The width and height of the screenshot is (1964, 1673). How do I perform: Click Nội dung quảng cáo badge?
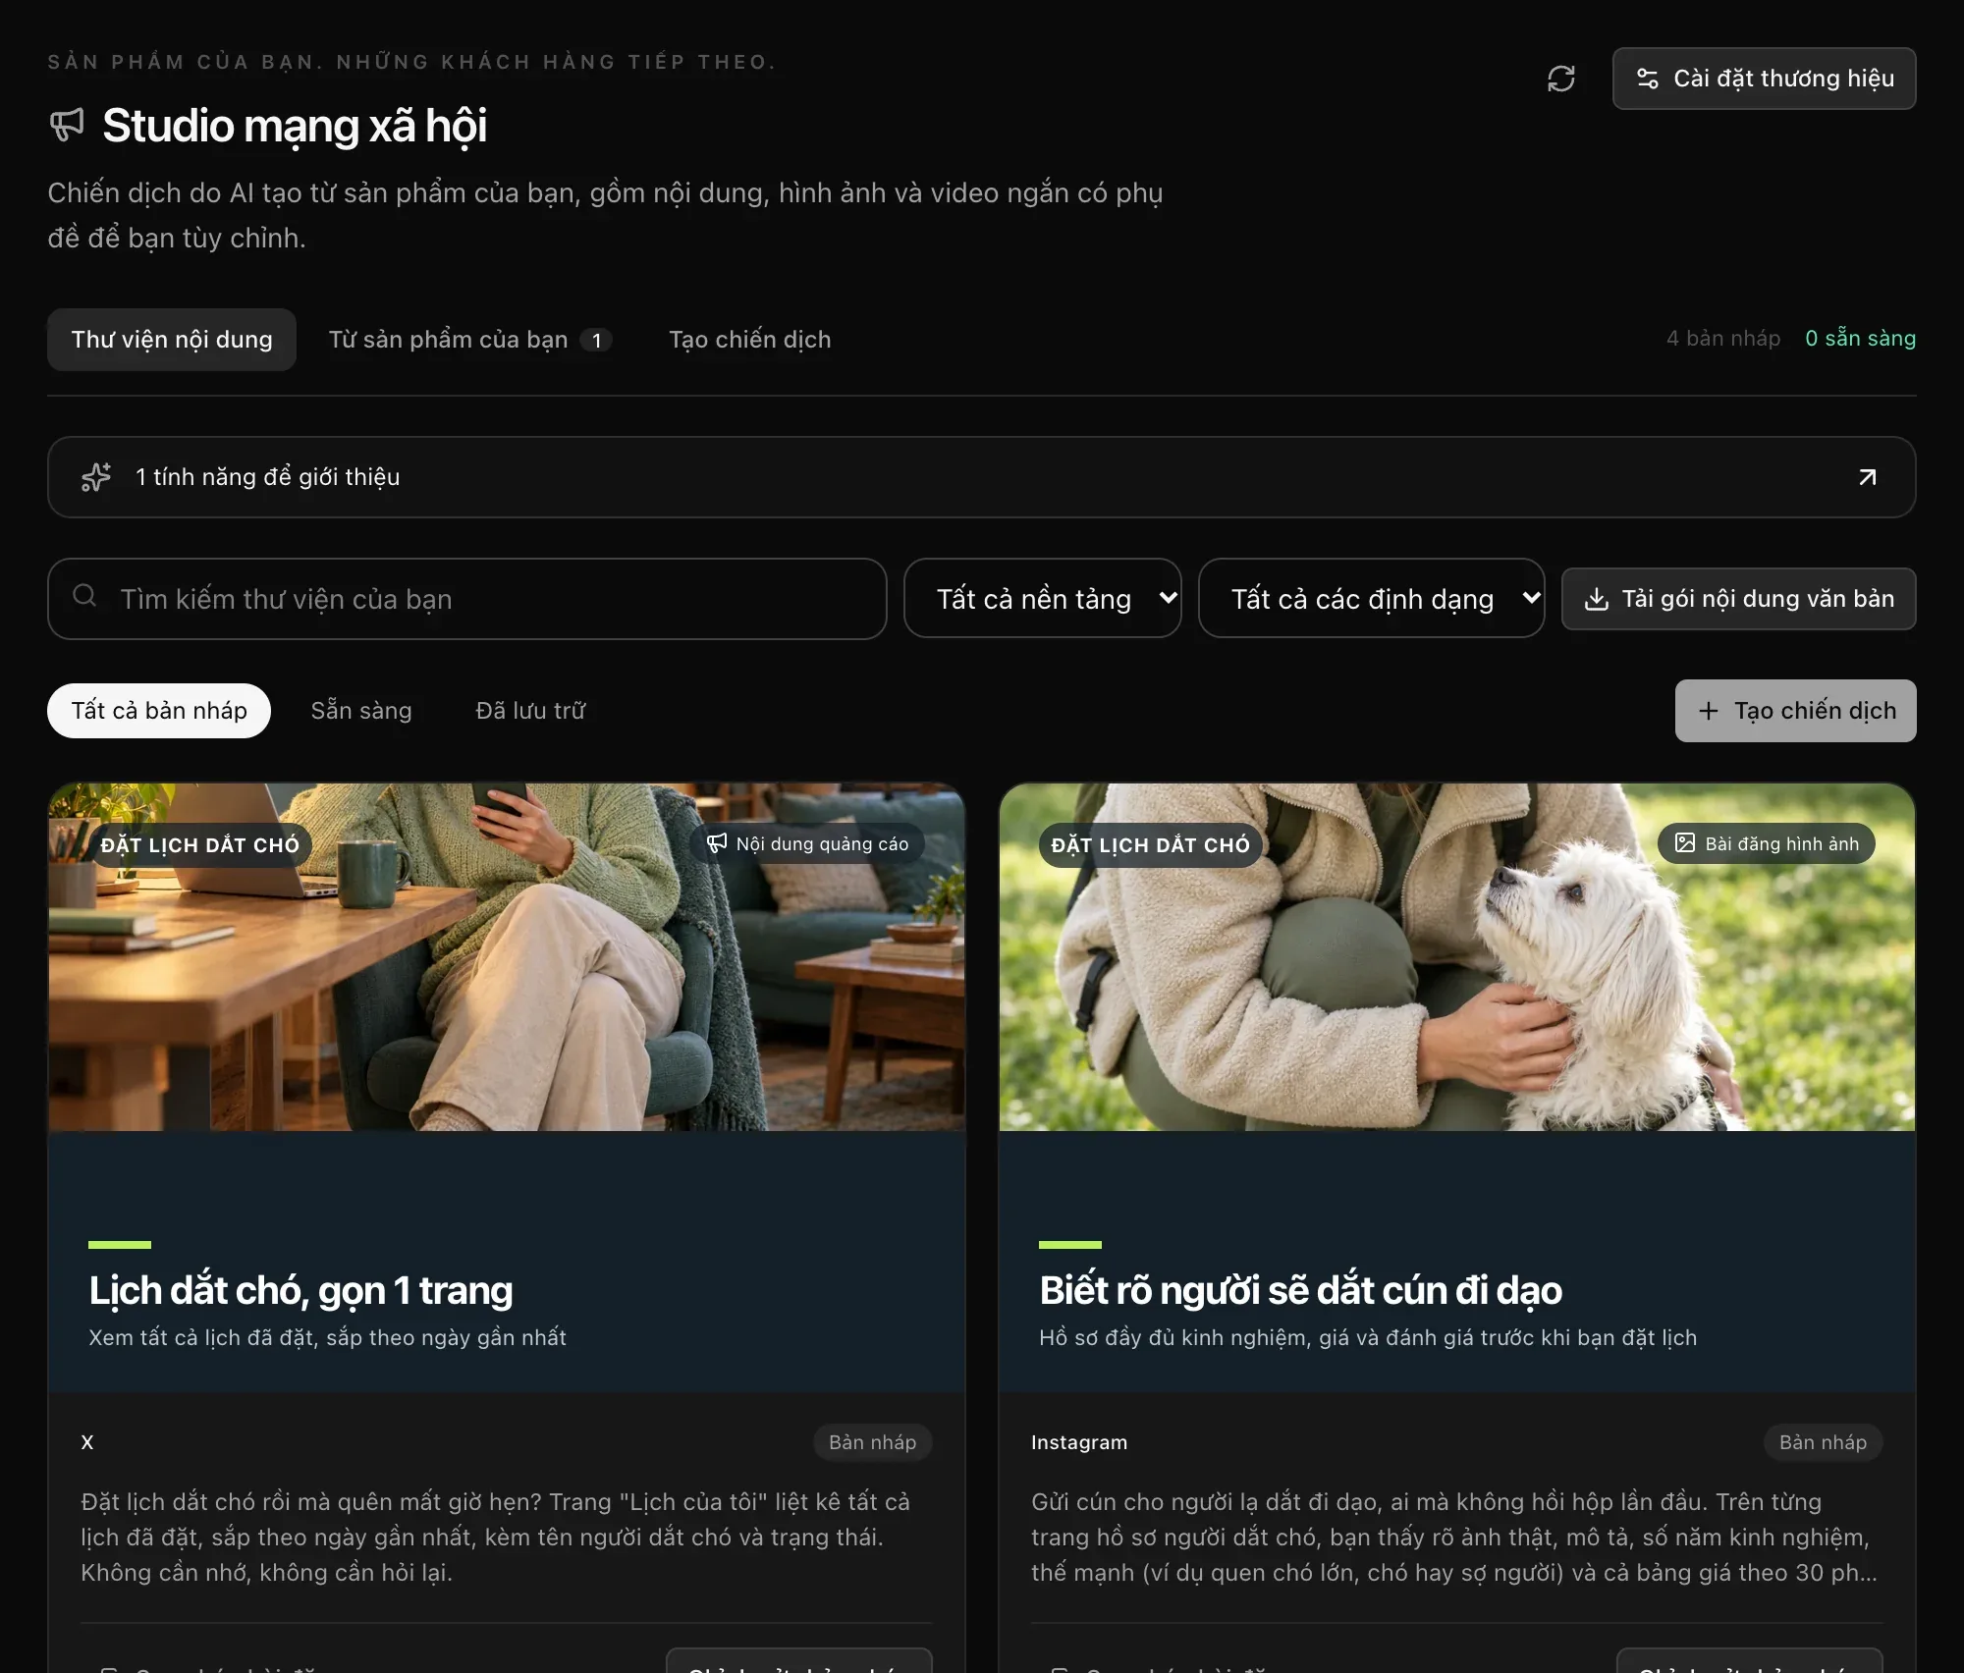tap(807, 843)
